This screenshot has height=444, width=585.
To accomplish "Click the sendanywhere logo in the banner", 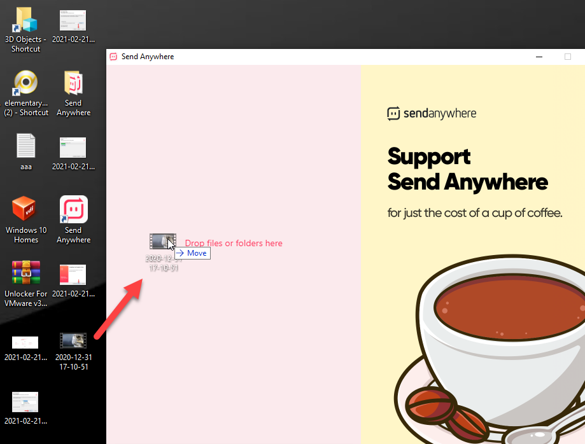I will [x=432, y=114].
